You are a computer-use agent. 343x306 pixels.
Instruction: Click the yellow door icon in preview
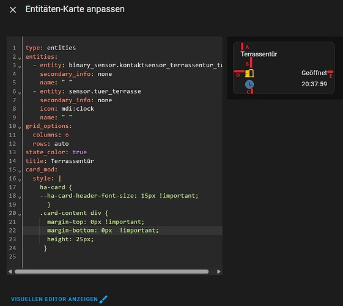[249, 73]
